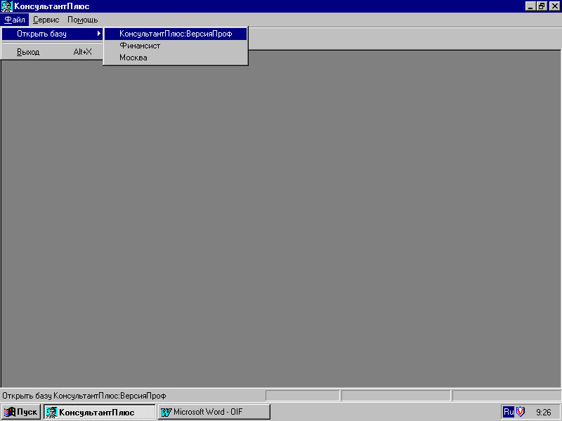Close the КонсультантПлюс window

pyautogui.click(x=554, y=6)
